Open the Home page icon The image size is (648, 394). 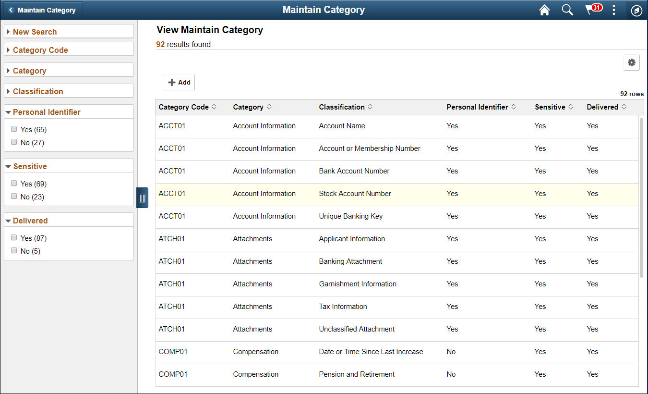coord(544,10)
